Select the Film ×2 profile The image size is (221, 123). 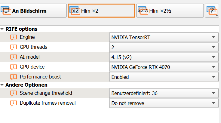pyautogui.click(x=101, y=11)
